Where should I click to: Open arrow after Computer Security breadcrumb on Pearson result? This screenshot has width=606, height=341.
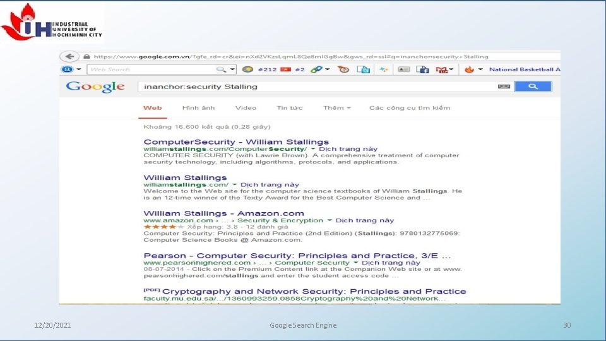(x=355, y=263)
